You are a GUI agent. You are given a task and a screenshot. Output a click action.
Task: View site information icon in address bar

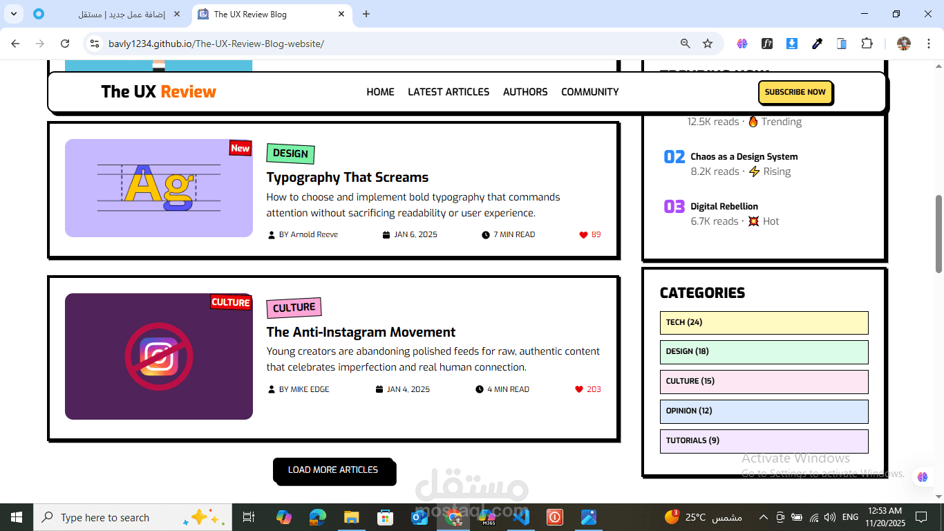[95, 44]
